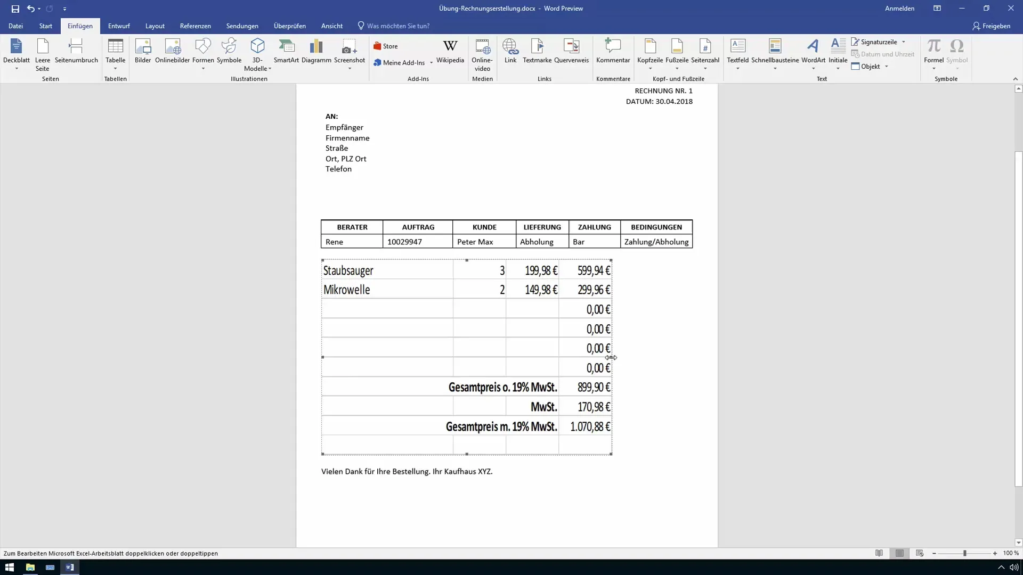Click the Peter Max customer cell
The width and height of the screenshot is (1023, 575).
coord(484,242)
